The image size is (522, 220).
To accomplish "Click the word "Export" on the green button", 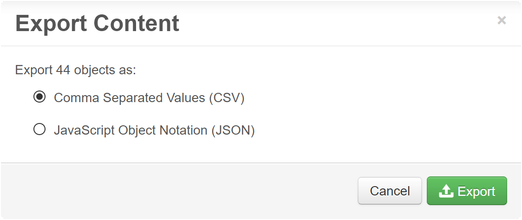I will (x=476, y=191).
